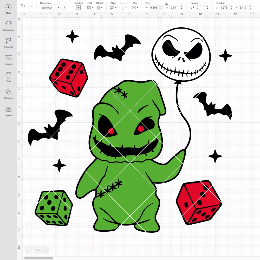Click the Position Y field

[244, 8]
